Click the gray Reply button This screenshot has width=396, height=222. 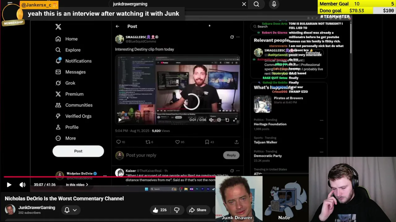[231, 155]
